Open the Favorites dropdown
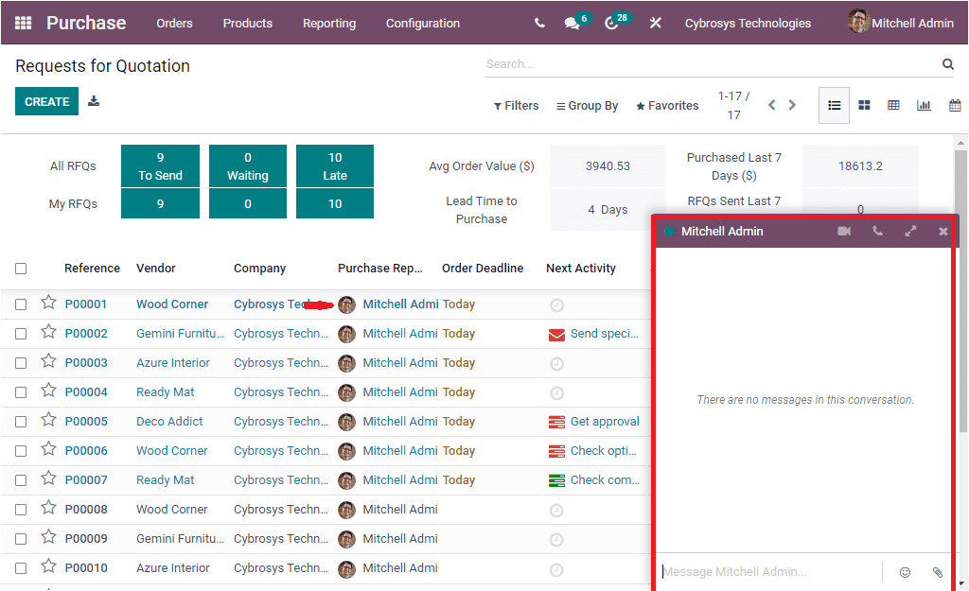The width and height of the screenshot is (969, 591). (667, 105)
